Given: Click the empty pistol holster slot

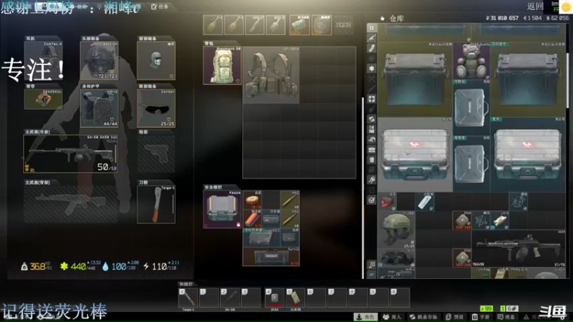Looking at the screenshot, I should [x=156, y=154].
